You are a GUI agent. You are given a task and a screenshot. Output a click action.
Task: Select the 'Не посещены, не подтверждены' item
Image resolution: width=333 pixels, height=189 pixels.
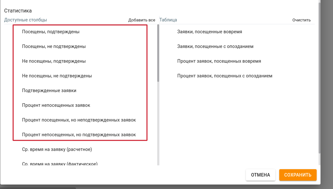(57, 76)
